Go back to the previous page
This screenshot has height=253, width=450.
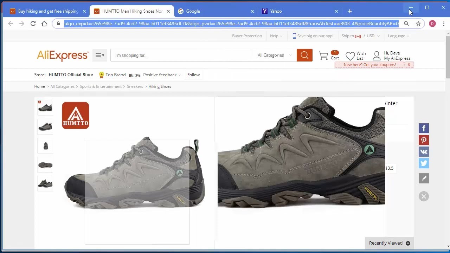point(11,24)
